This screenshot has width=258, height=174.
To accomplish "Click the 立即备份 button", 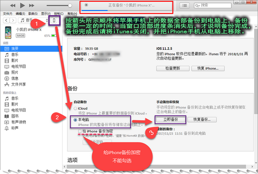I will (170, 119).
